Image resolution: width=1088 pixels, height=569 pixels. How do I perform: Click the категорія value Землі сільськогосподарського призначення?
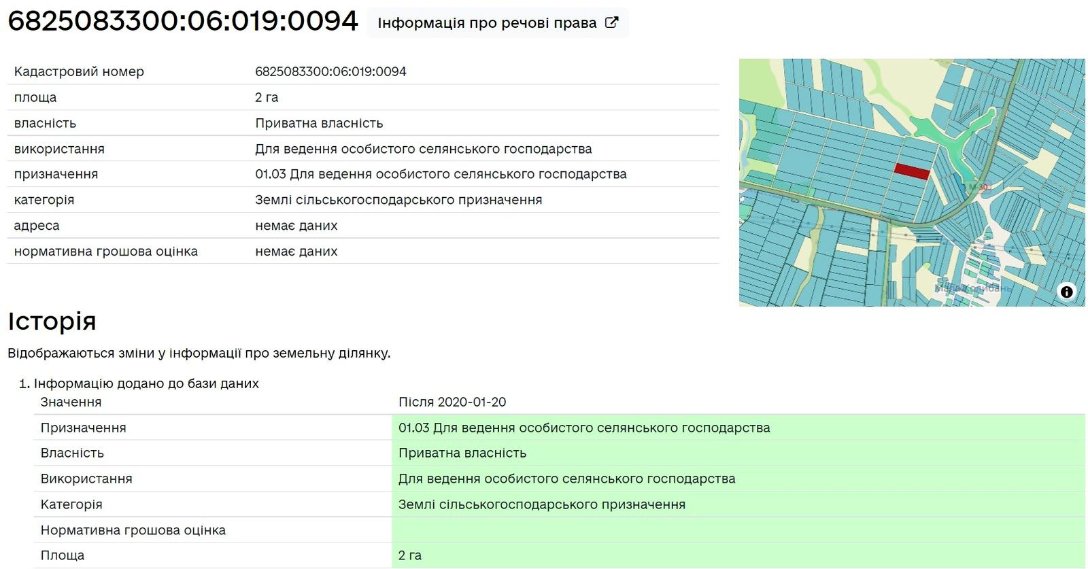click(x=398, y=200)
